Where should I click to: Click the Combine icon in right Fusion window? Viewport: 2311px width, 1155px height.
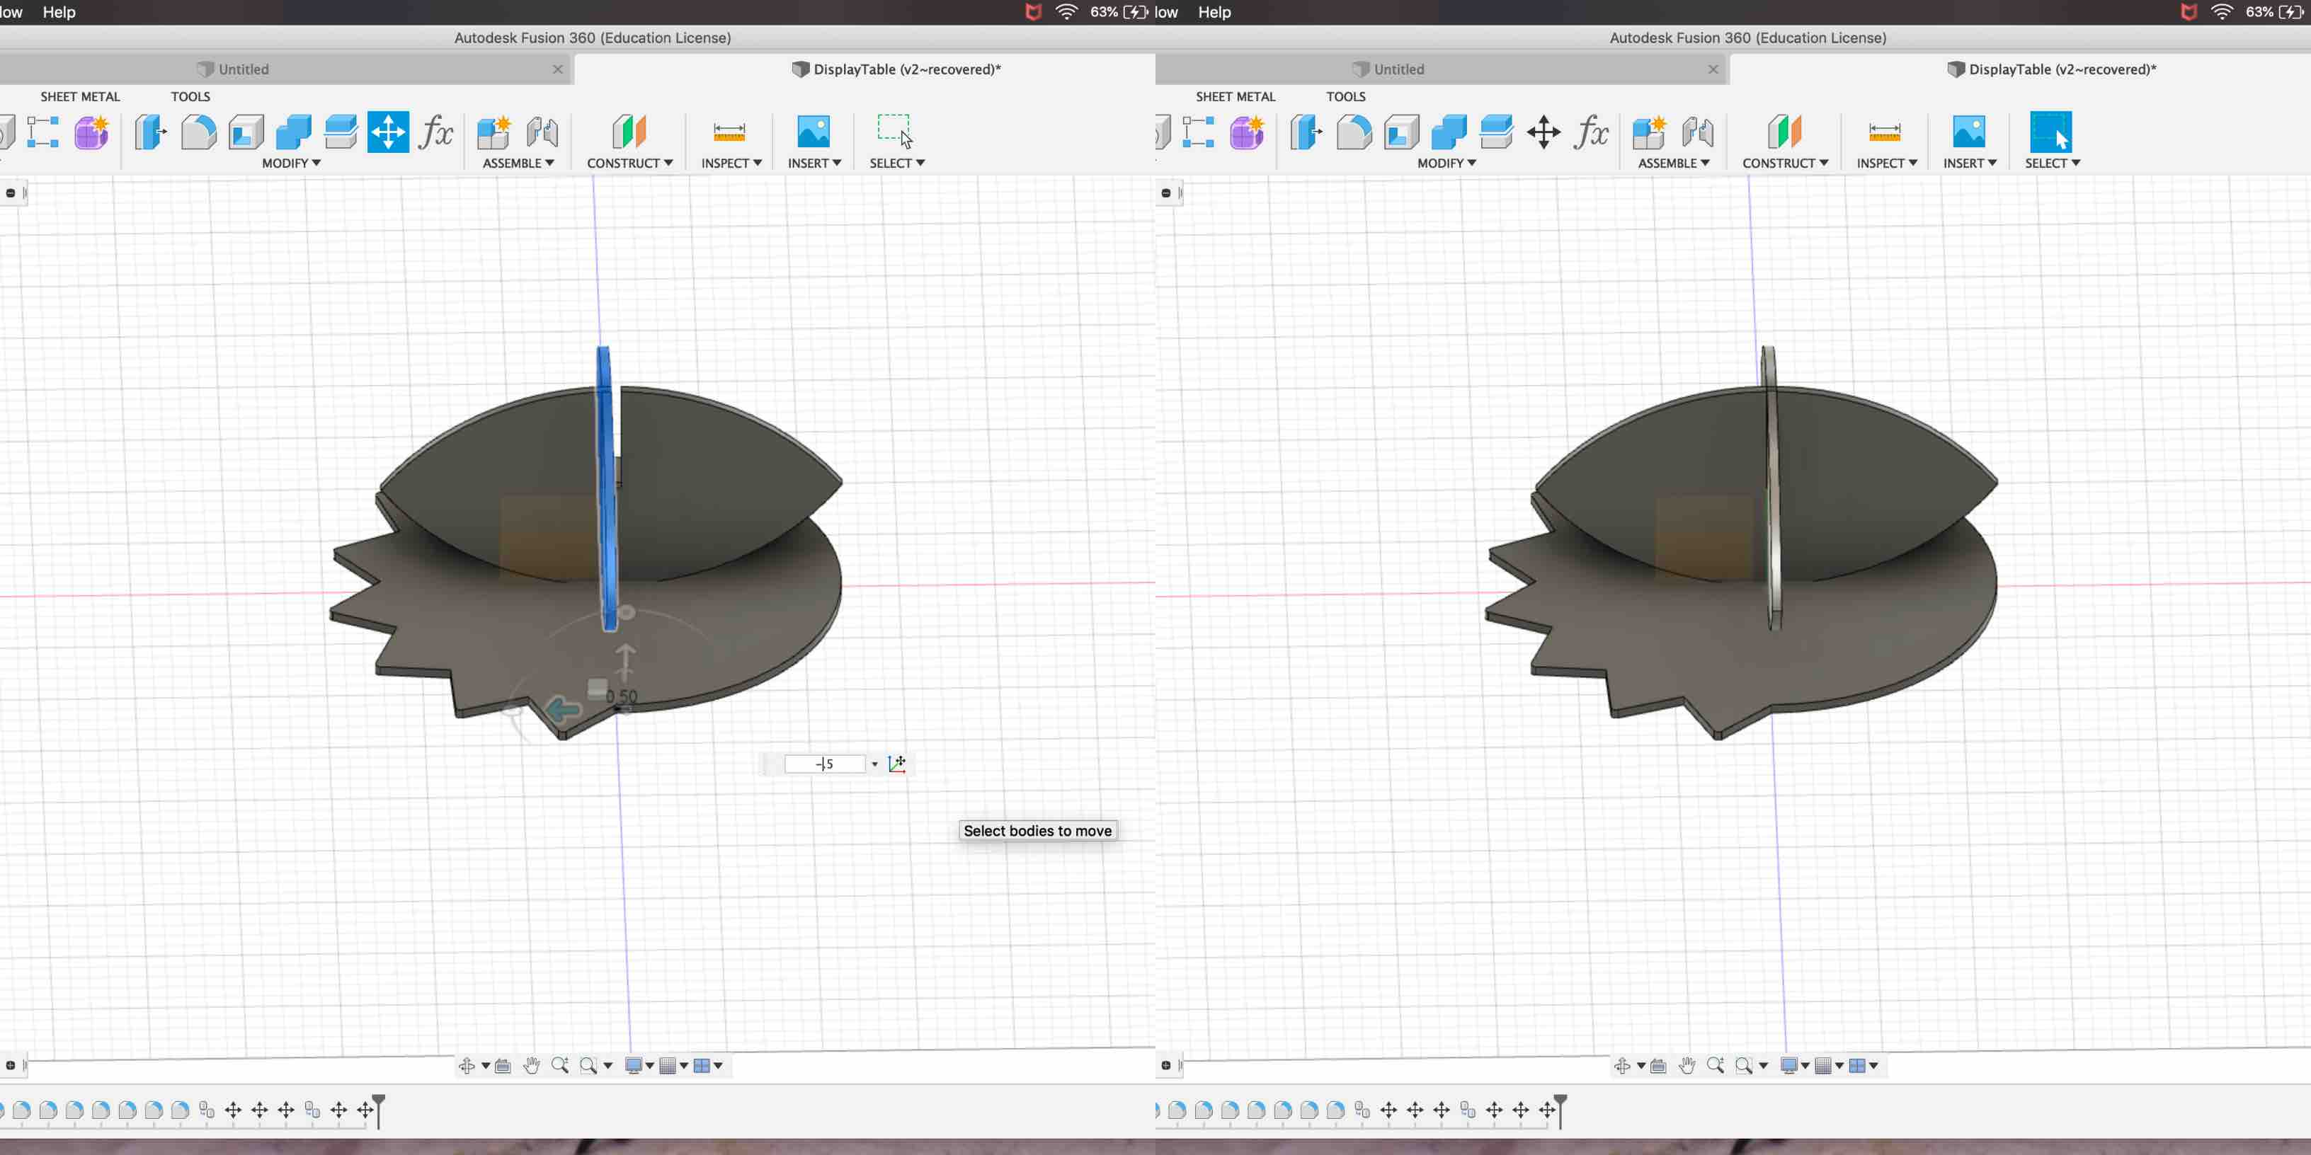[1449, 133]
